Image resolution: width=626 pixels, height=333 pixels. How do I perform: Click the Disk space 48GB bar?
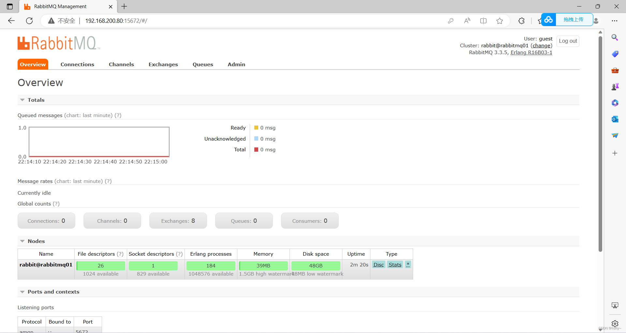[x=316, y=265]
